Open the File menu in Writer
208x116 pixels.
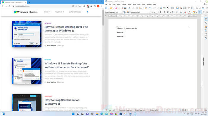[x=106, y=4]
